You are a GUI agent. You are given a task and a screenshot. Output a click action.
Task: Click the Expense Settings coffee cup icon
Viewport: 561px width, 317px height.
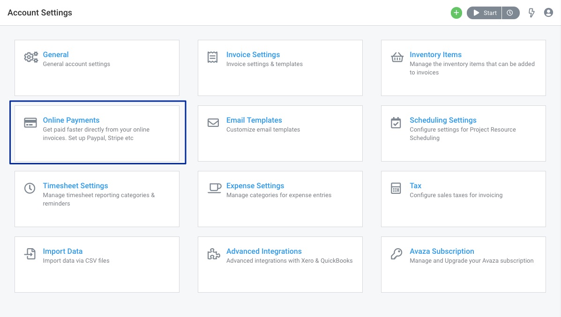pos(215,188)
